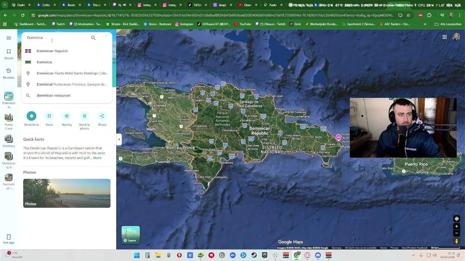Open the browser apps grid shortcut
Image resolution: width=465 pixels, height=261 pixels.
[5, 24]
